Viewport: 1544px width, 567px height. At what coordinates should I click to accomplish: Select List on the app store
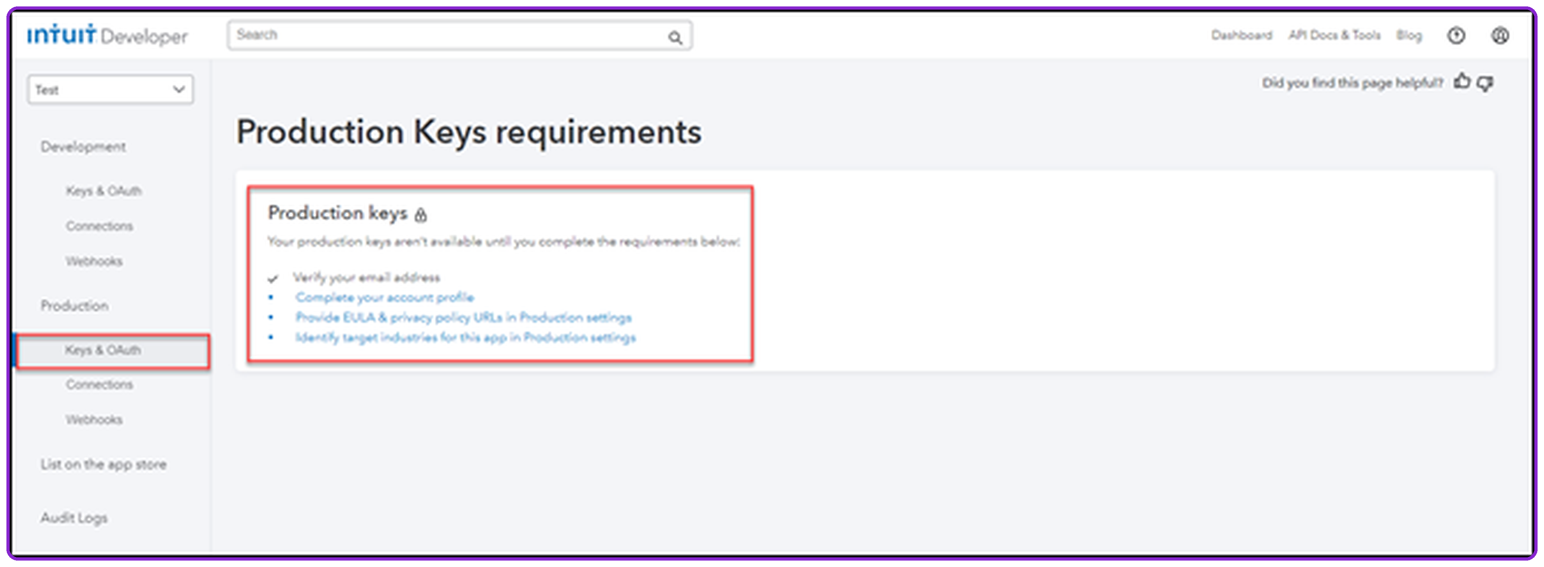[x=104, y=465]
